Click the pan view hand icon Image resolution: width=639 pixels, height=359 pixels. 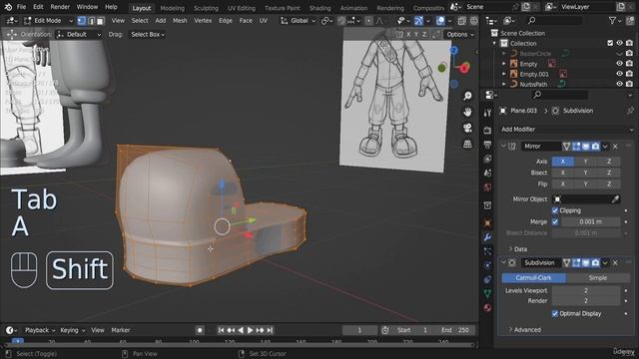click(467, 112)
